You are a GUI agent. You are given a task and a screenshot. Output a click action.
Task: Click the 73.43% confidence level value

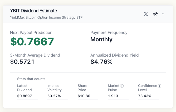(x=145, y=96)
